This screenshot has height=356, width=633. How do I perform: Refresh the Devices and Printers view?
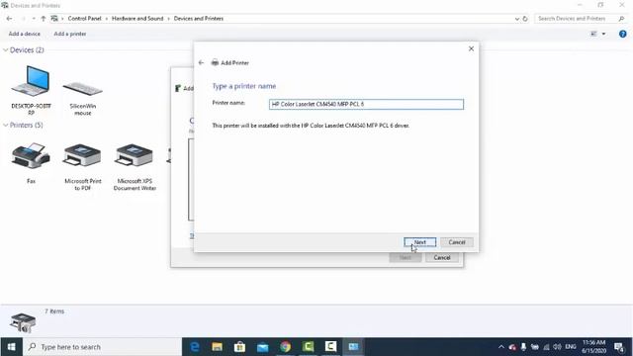pyautogui.click(x=525, y=19)
